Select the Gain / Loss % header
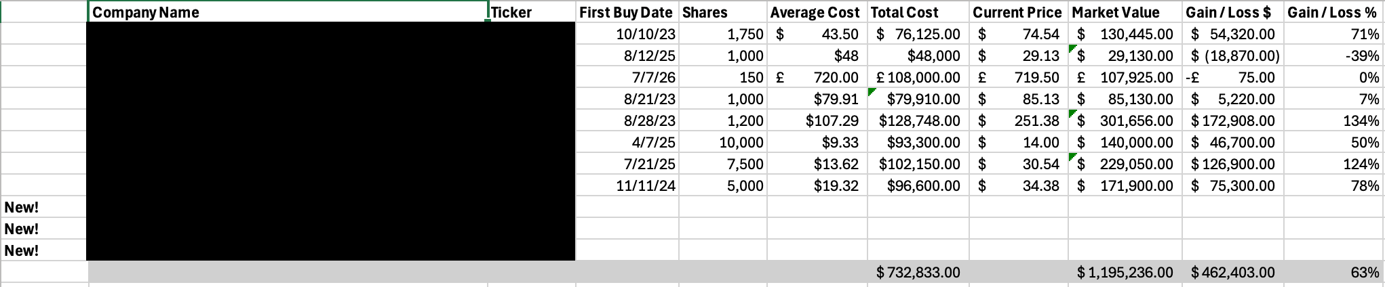The height and width of the screenshot is (287, 1385). pos(1333,12)
